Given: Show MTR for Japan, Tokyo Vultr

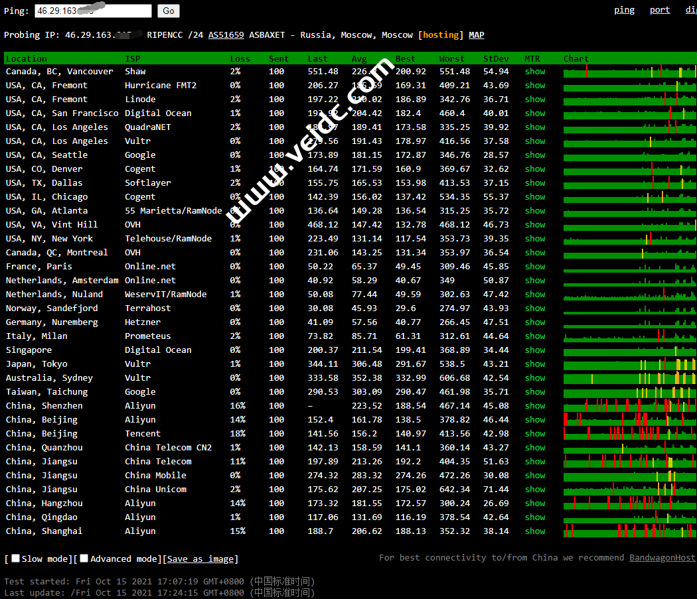Looking at the screenshot, I should (534, 364).
